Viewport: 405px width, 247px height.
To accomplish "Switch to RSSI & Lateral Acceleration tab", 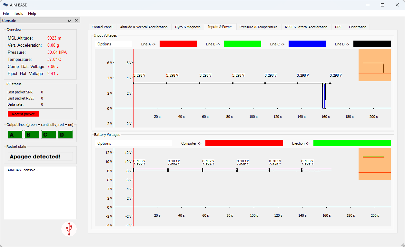I will tap(306, 27).
